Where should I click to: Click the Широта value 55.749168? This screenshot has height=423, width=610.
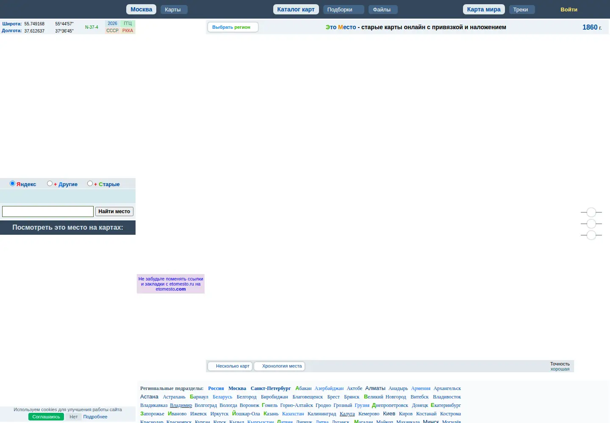(x=34, y=24)
